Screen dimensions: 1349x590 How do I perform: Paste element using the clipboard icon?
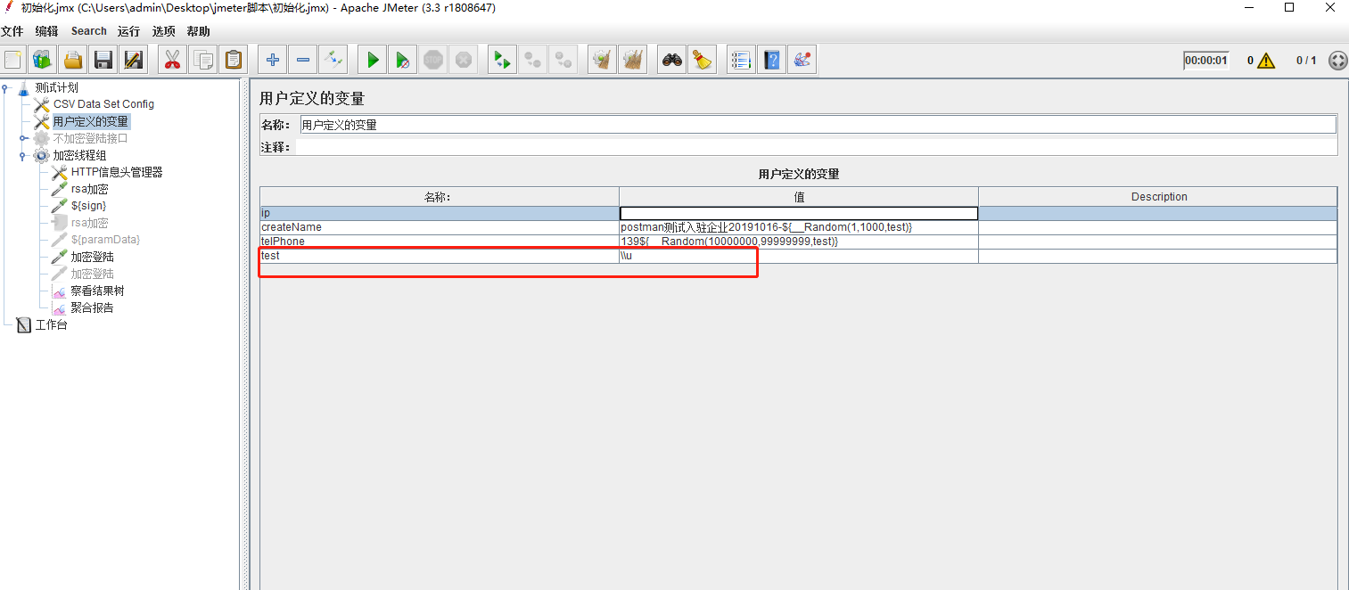click(233, 59)
